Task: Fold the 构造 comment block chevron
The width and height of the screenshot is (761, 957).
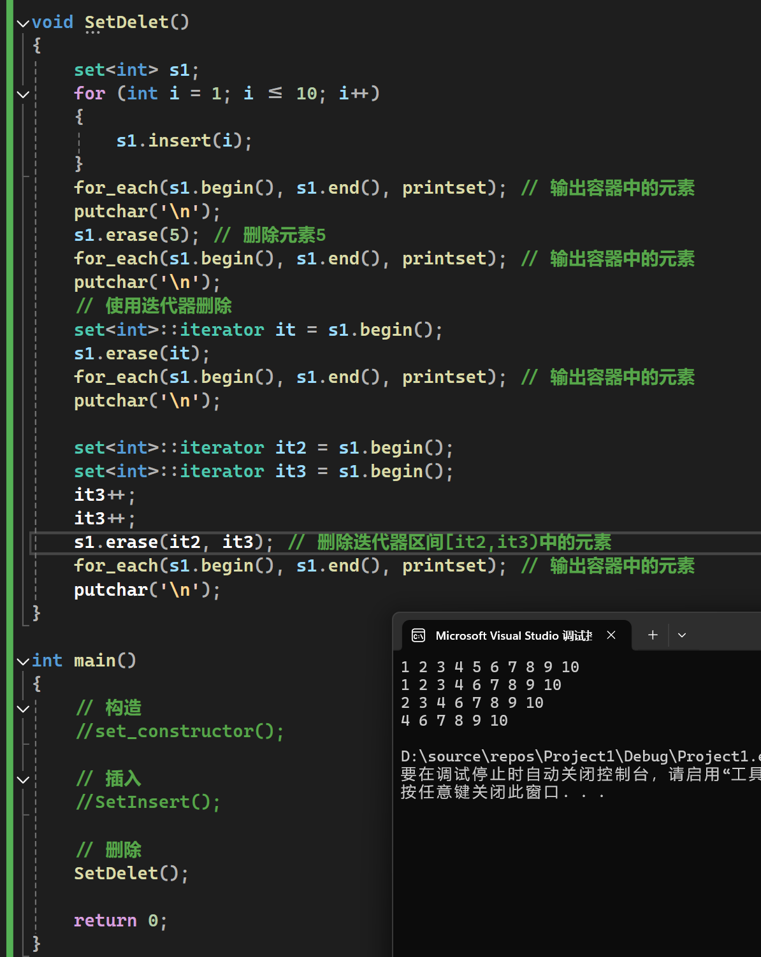Action: [23, 709]
